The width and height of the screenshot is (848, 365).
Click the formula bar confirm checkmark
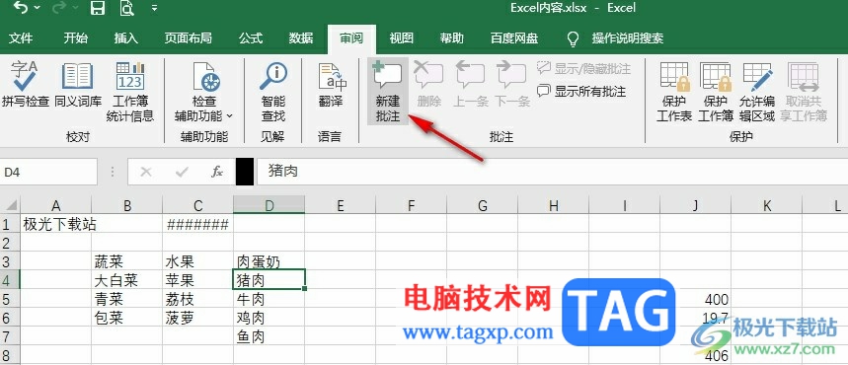(x=182, y=172)
